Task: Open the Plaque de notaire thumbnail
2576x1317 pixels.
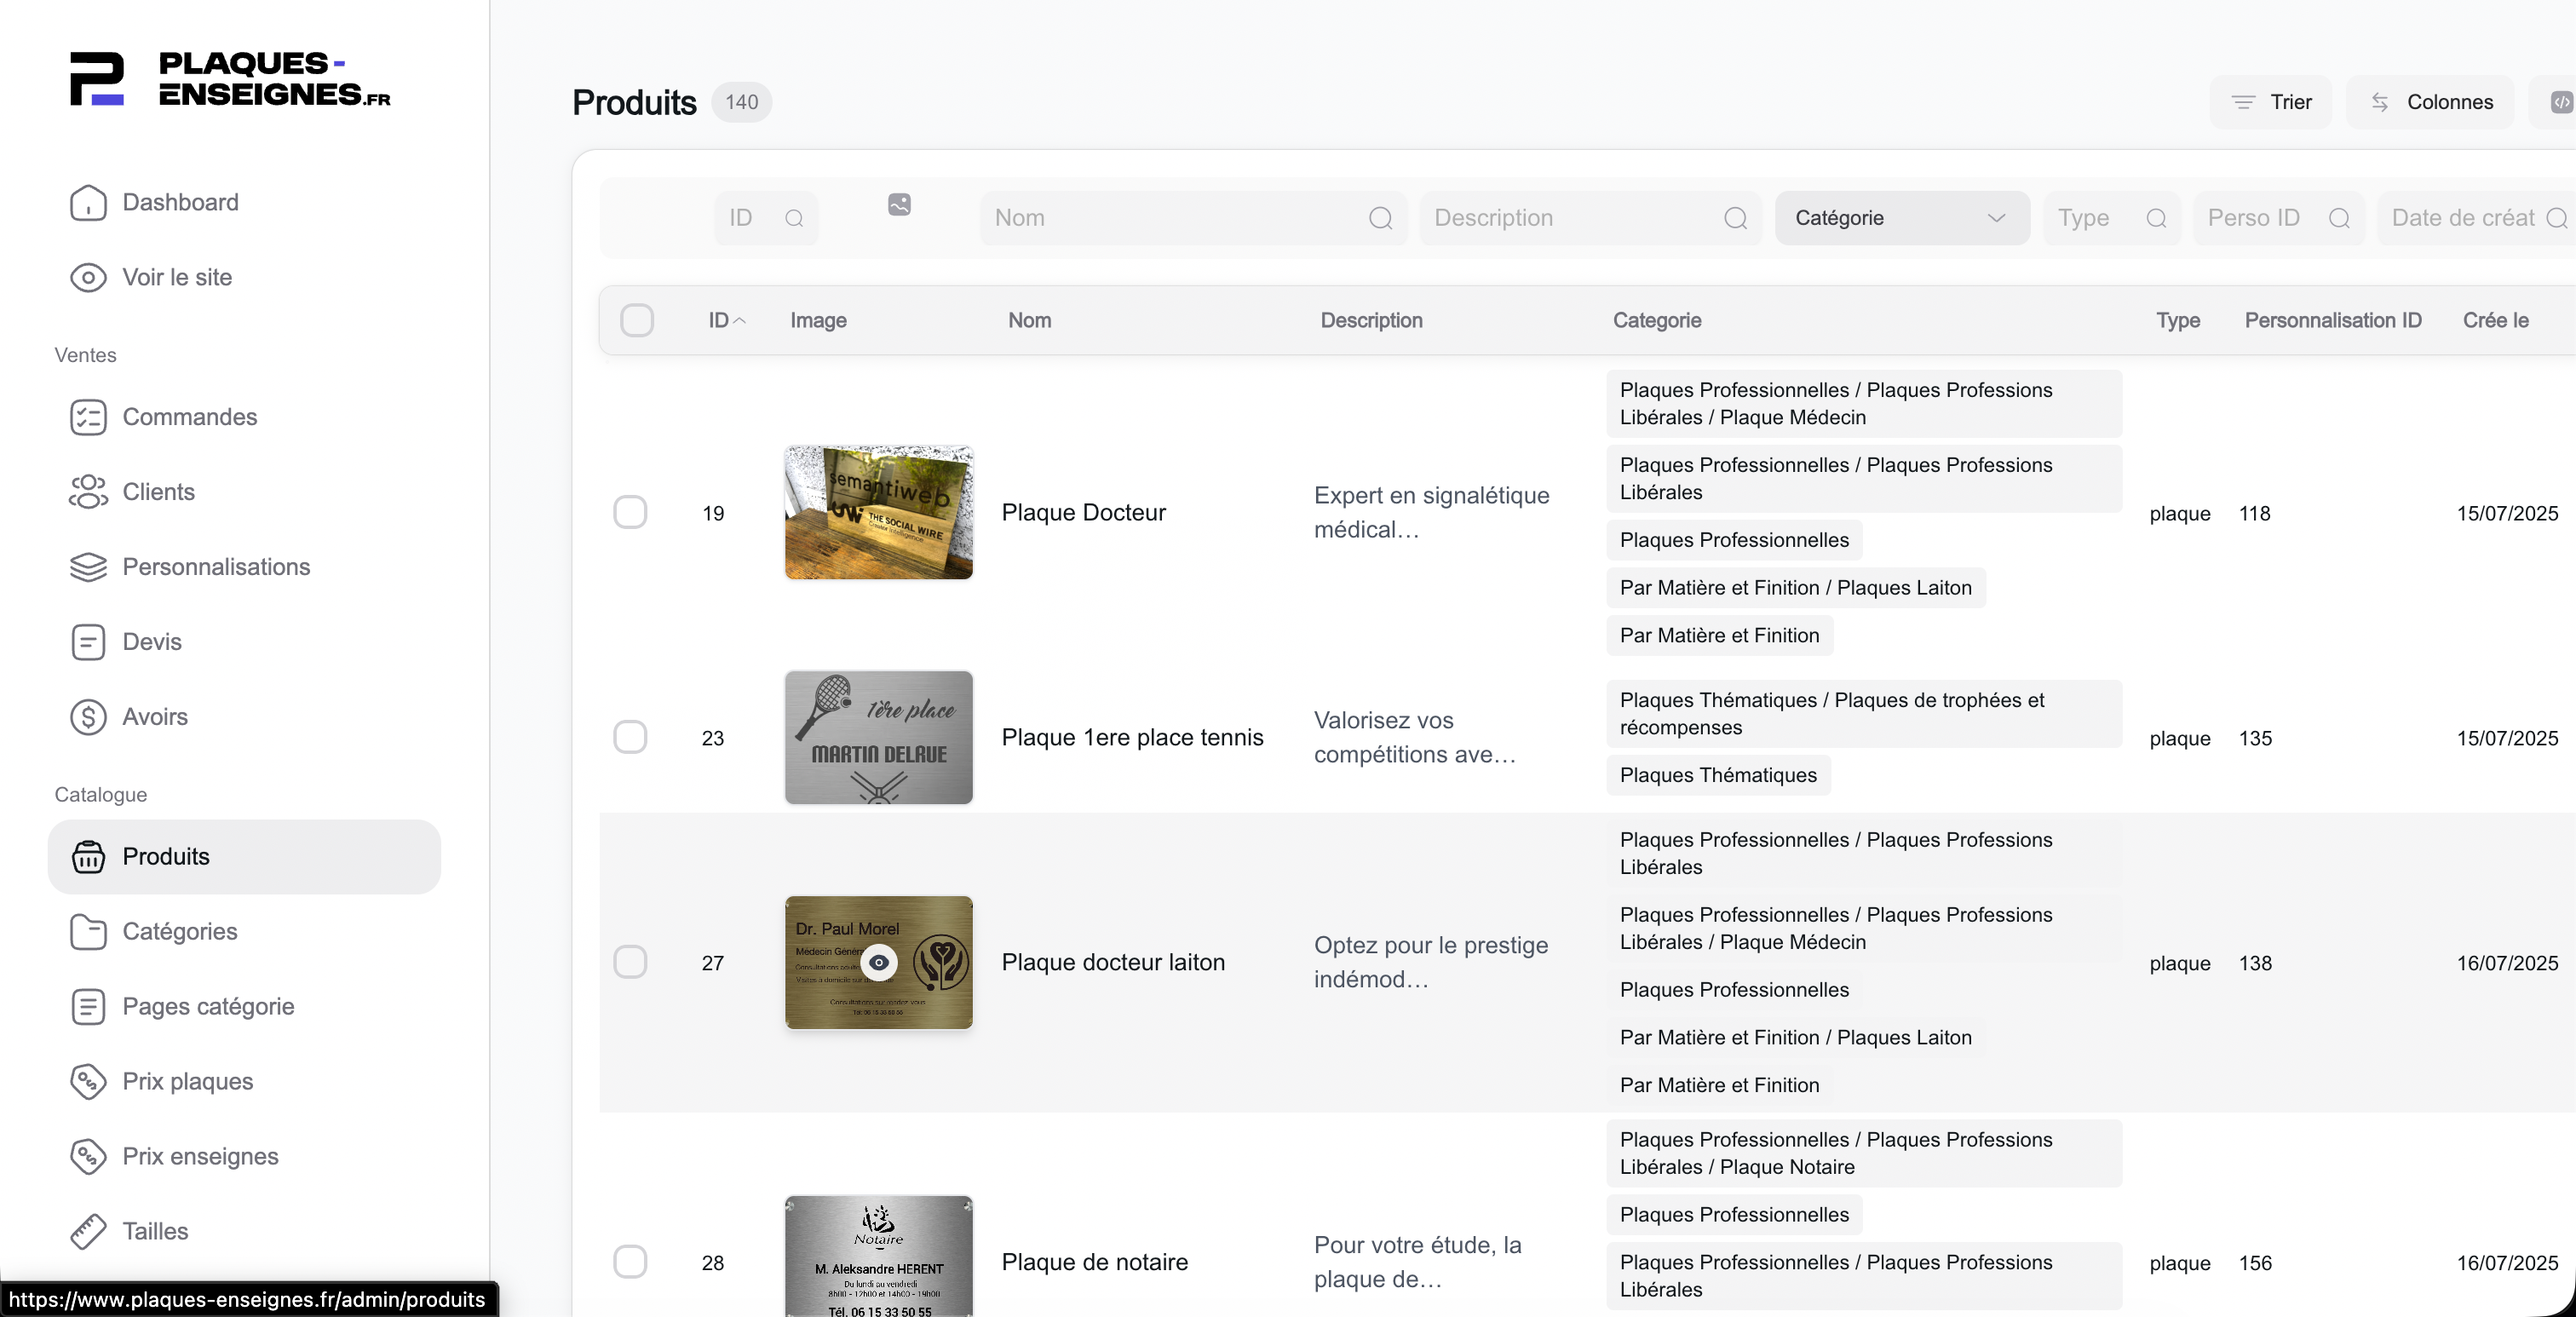Action: pyautogui.click(x=879, y=1256)
